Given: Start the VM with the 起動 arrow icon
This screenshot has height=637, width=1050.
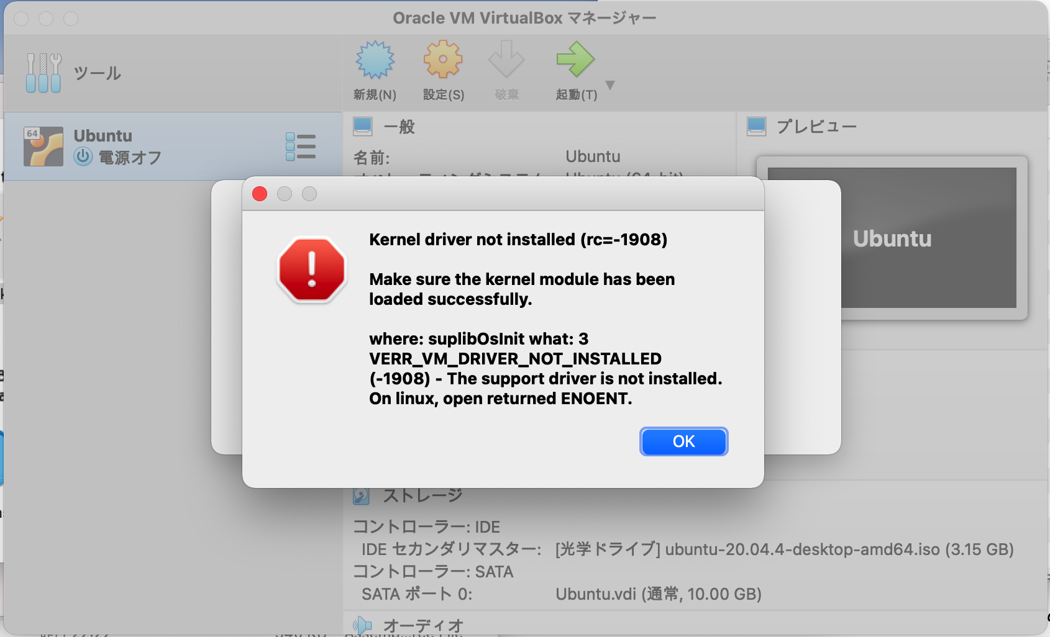Looking at the screenshot, I should [x=575, y=60].
